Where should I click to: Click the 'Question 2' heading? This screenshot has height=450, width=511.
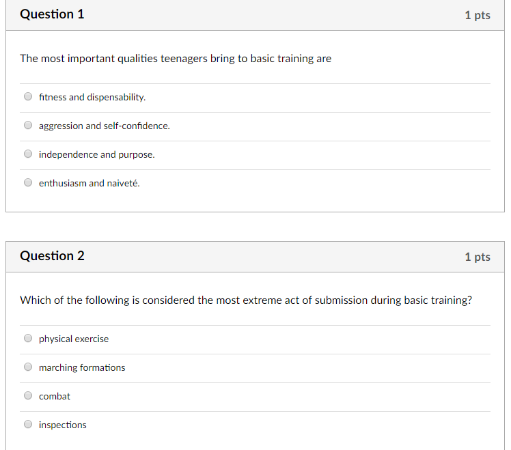pos(52,256)
